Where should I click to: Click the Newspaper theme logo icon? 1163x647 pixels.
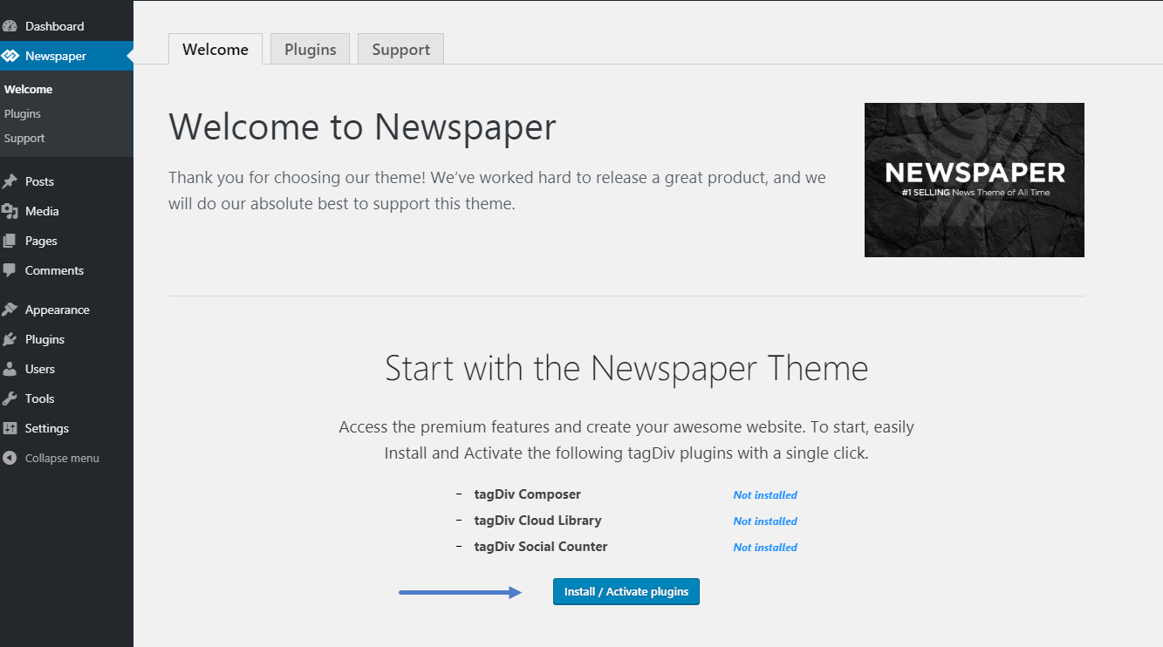click(x=10, y=56)
